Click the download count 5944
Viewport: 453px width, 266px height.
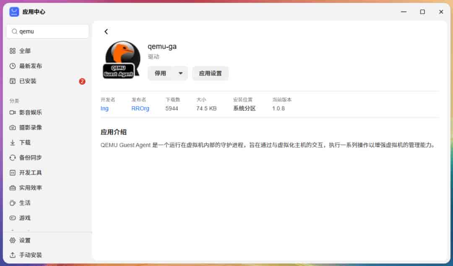click(x=172, y=108)
